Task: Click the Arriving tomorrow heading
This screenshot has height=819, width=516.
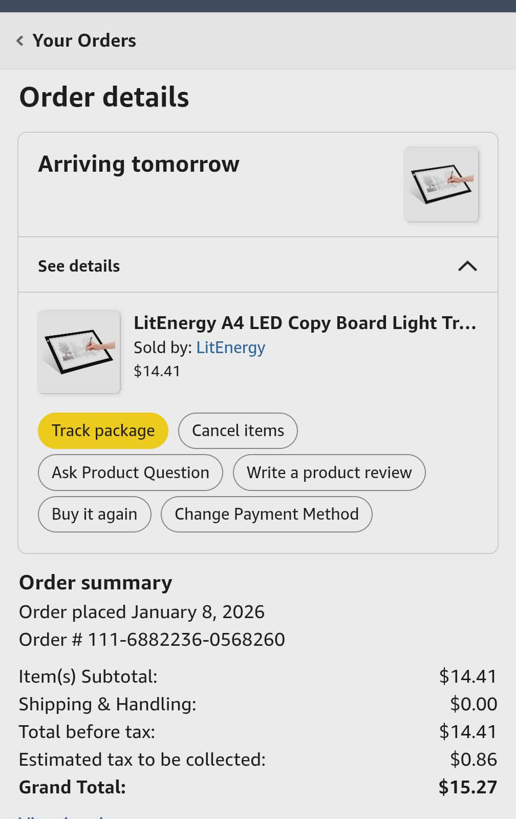Action: (139, 164)
